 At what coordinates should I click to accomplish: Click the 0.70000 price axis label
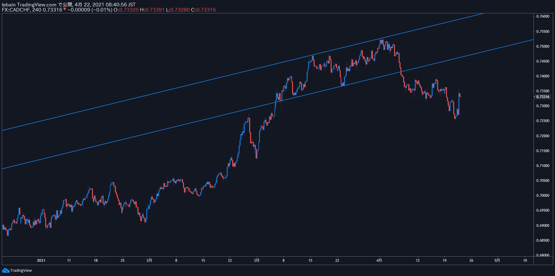[543, 196]
